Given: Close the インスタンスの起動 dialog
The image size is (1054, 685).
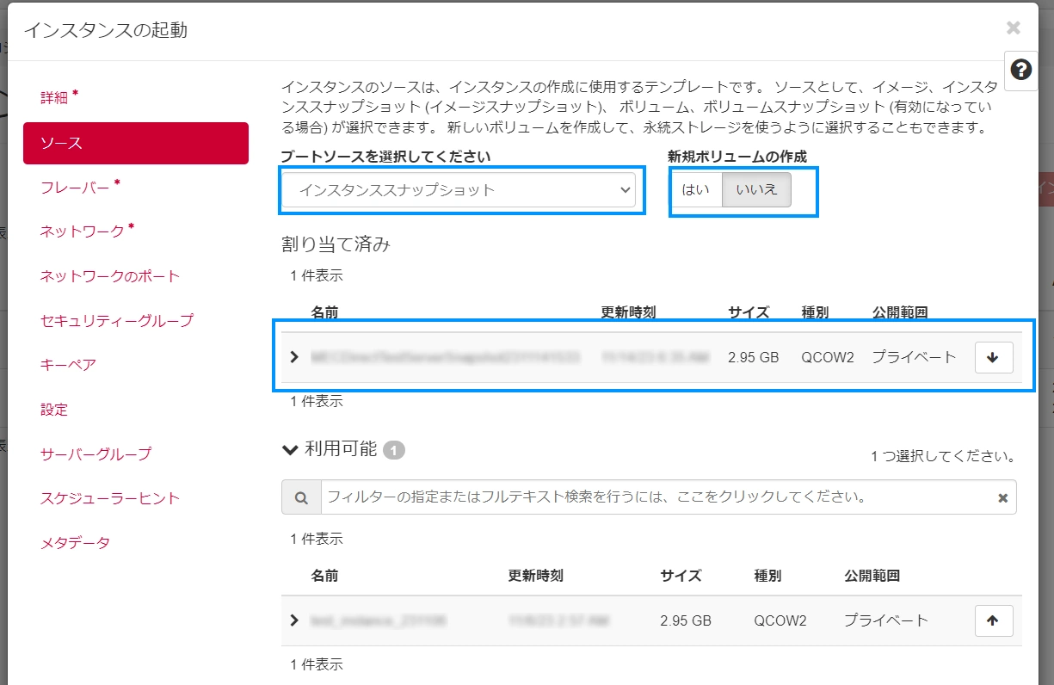Looking at the screenshot, I should coord(1014,28).
